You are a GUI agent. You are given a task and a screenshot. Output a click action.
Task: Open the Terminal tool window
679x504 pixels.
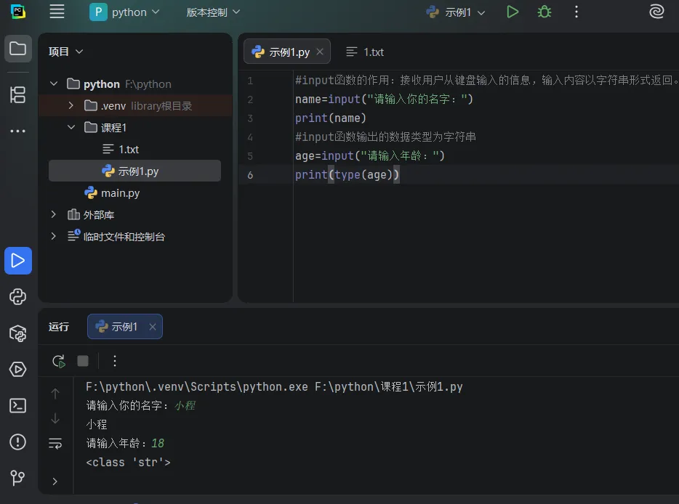(x=17, y=406)
